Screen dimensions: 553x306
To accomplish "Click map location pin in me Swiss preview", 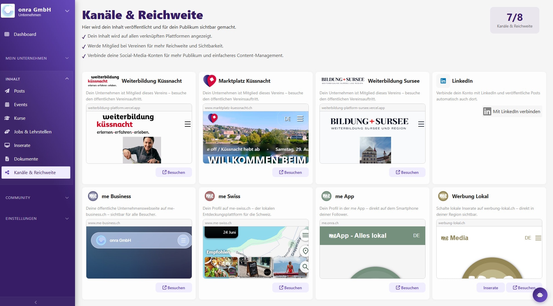I will point(305,250).
